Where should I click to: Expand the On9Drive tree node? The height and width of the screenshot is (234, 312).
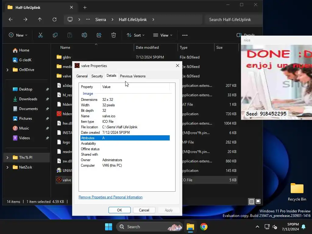(x=8, y=70)
